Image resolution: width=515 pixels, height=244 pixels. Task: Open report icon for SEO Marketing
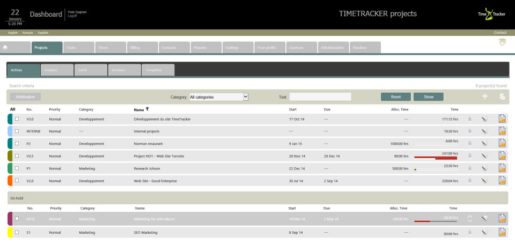[x=502, y=232]
